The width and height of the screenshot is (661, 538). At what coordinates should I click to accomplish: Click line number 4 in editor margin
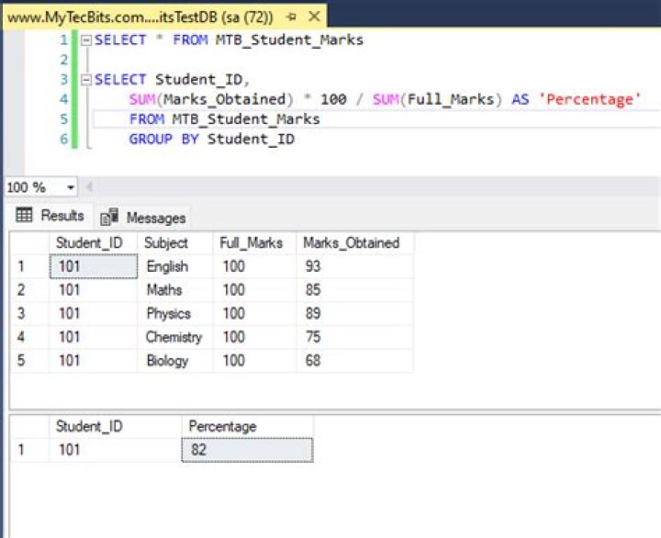(63, 99)
